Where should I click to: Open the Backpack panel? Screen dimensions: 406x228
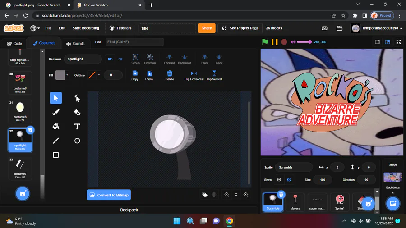point(129,210)
